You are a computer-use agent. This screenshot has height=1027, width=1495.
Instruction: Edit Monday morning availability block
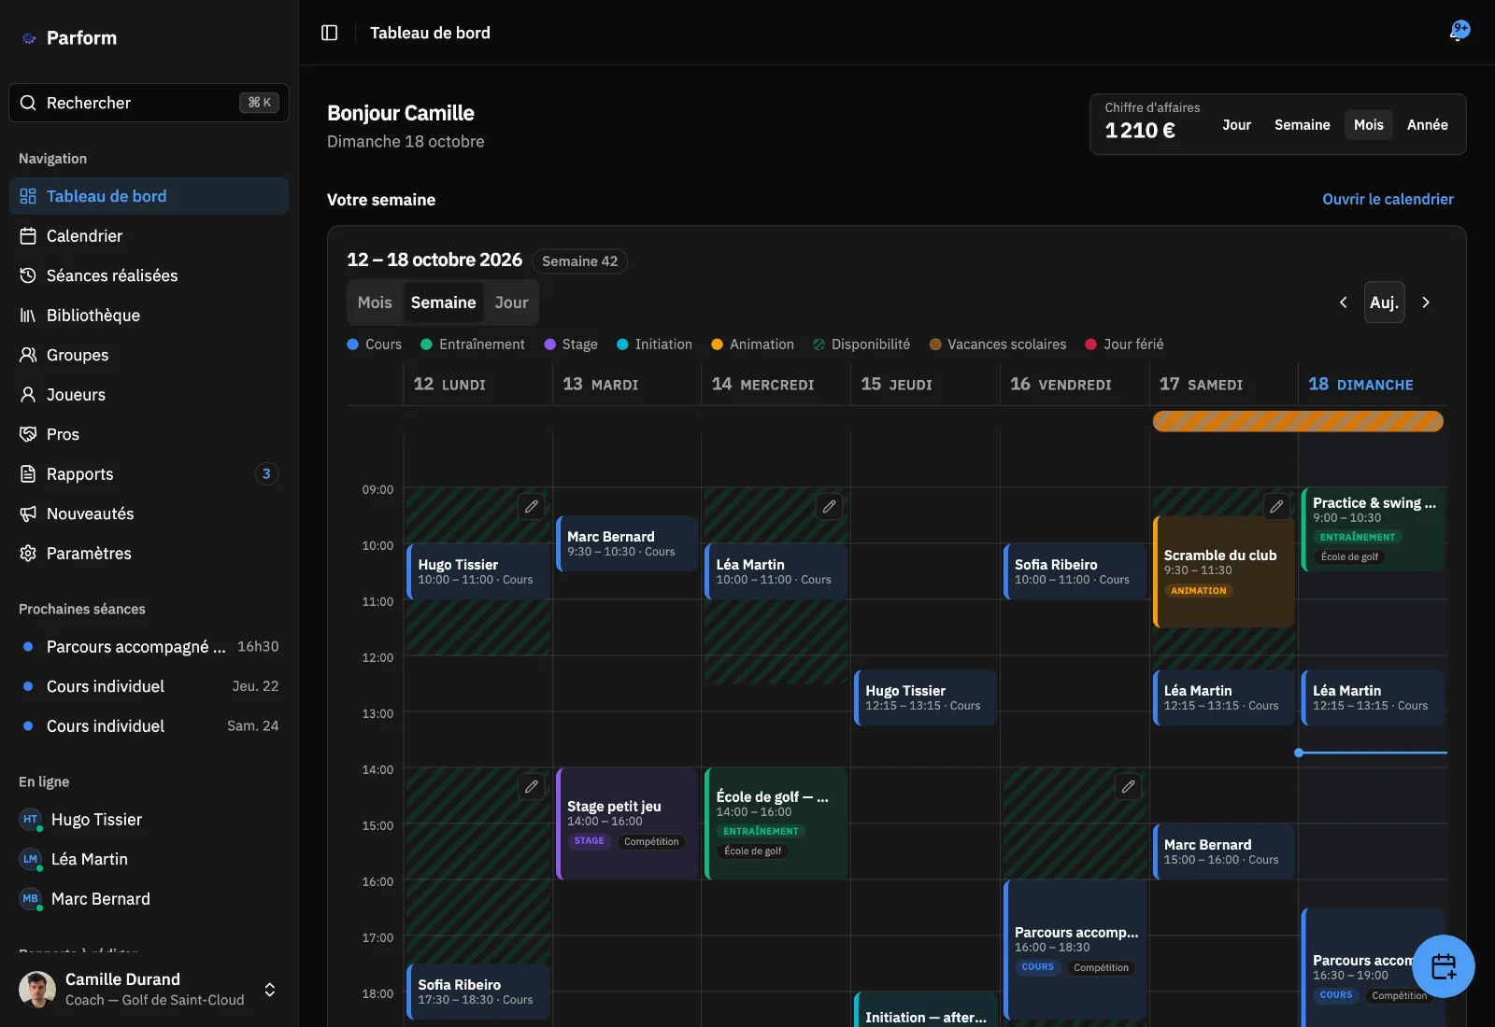pyautogui.click(x=532, y=506)
